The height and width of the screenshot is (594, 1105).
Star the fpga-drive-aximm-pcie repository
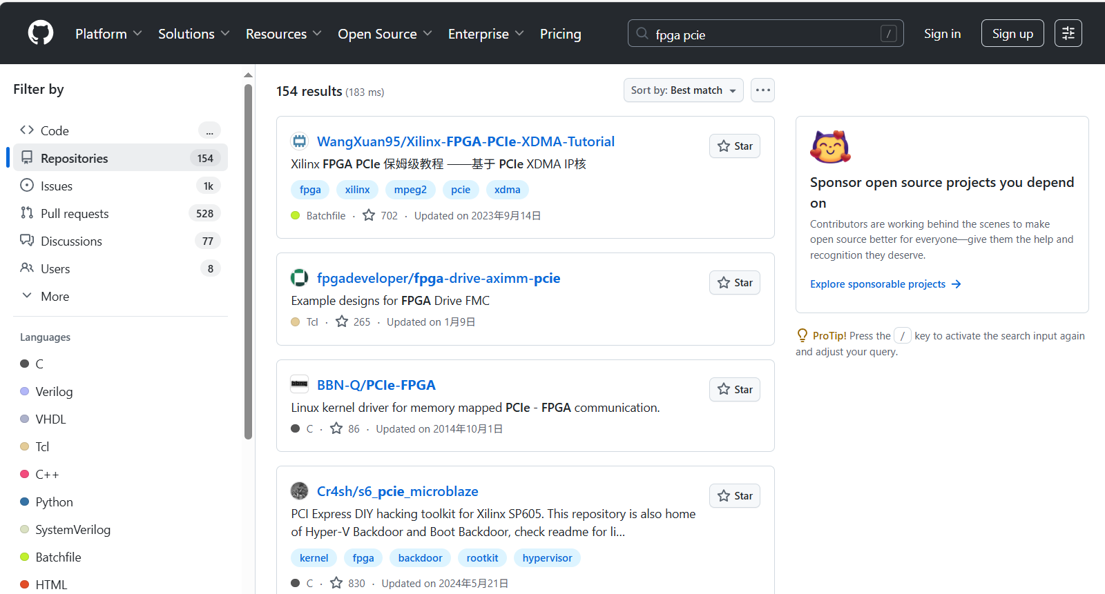click(735, 283)
